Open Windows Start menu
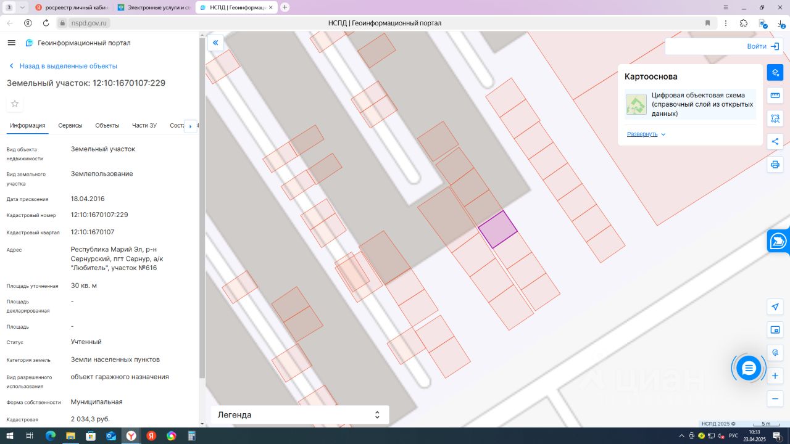 click(10, 436)
